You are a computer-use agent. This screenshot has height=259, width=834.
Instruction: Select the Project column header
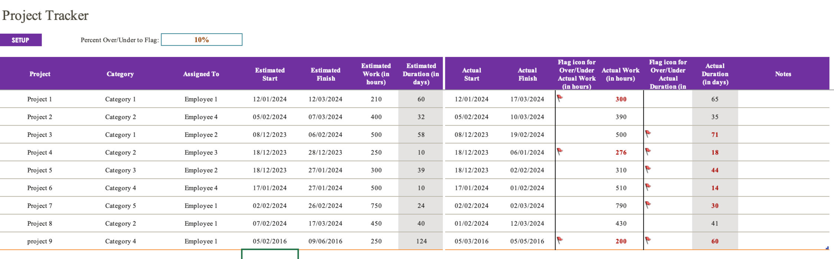coord(40,74)
